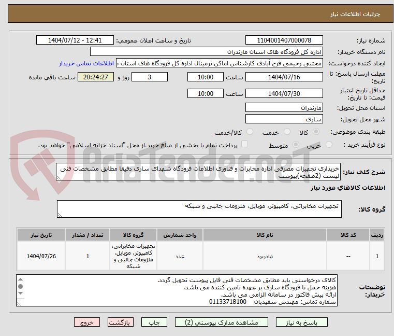Click the response deadline hour field
The height and width of the screenshot is (336, 394).
coord(206,77)
